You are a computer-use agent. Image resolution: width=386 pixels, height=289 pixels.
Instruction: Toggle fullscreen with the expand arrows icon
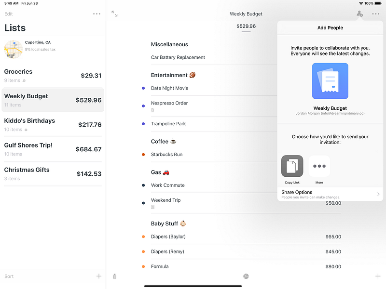[114, 14]
